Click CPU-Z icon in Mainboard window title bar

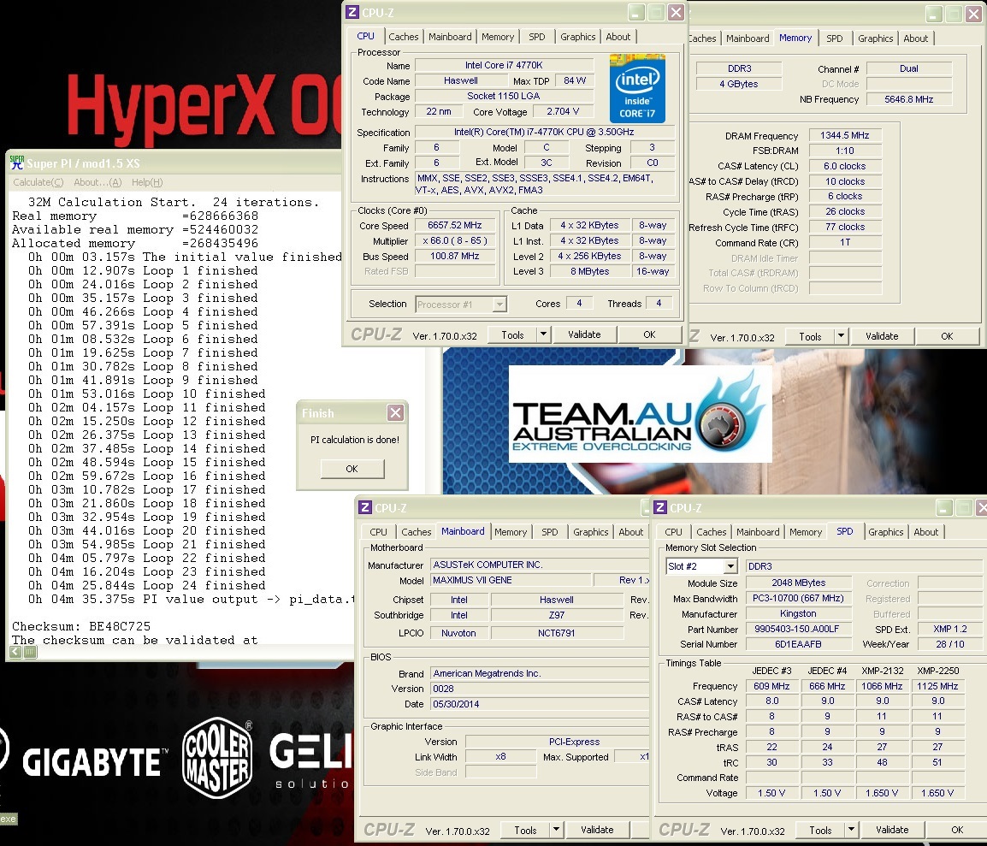(x=365, y=507)
